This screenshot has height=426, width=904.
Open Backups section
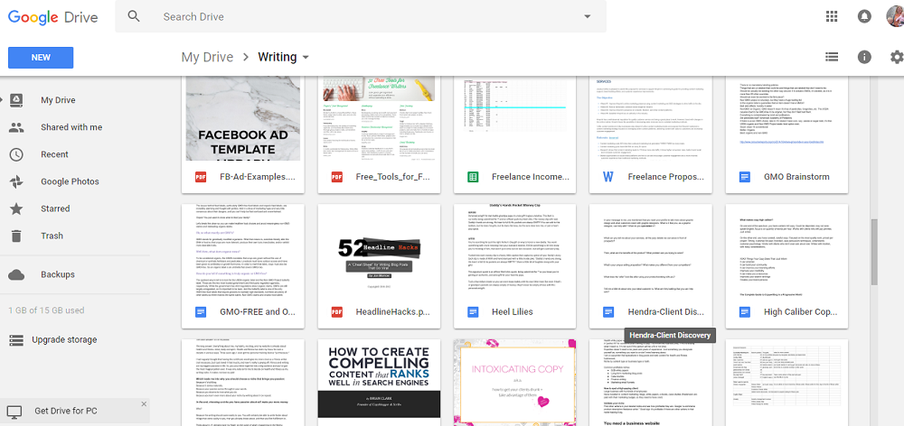point(58,274)
